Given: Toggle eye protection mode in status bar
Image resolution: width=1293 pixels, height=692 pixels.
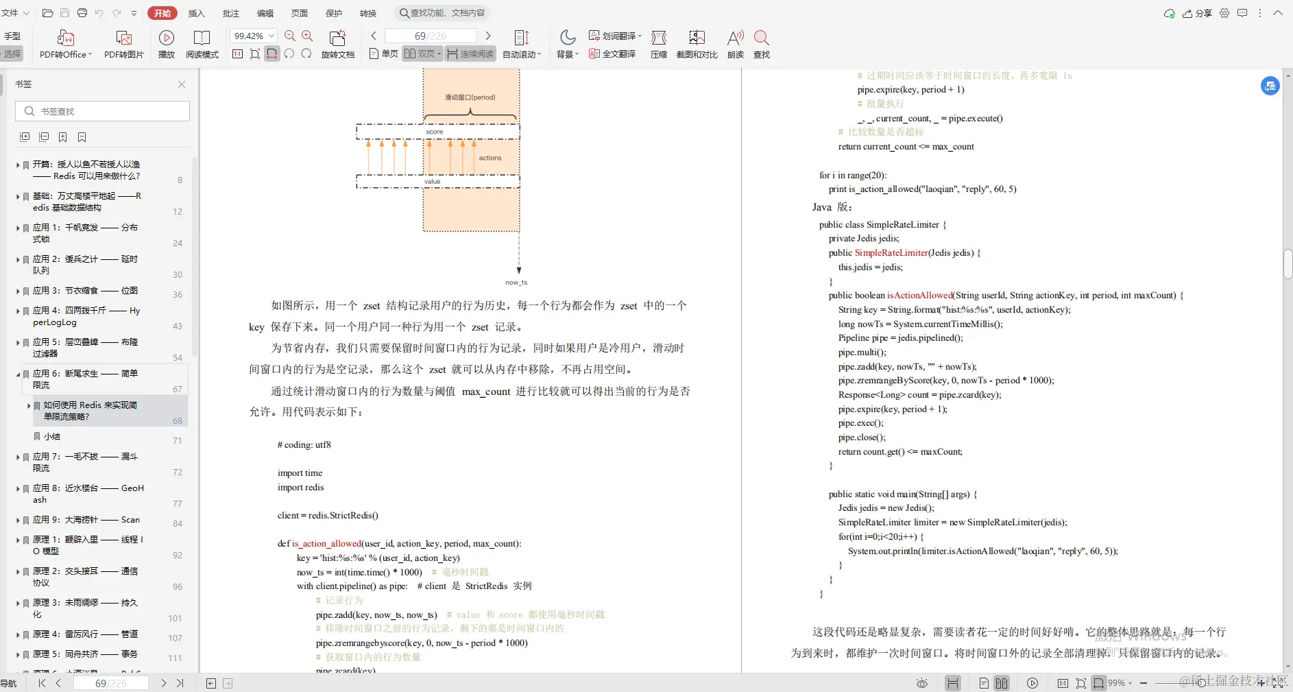Looking at the screenshot, I should (921, 683).
